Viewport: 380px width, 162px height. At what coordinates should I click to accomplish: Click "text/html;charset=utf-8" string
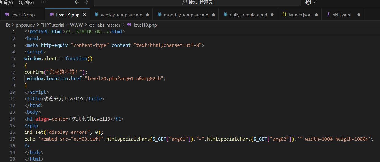[167, 45]
